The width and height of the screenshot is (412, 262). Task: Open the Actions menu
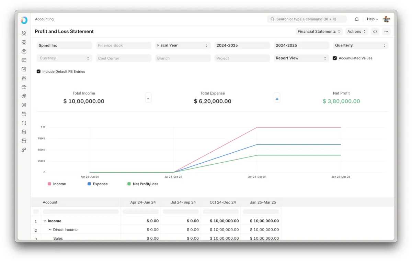click(x=357, y=32)
